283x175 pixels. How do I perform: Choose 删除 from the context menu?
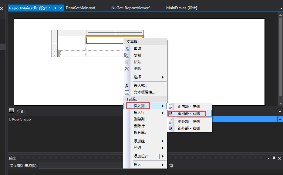[145, 69]
